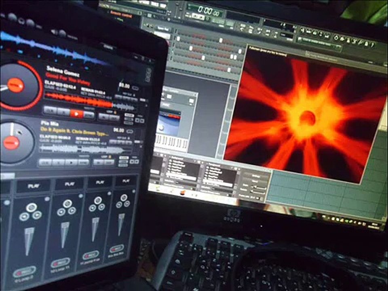Click the top round button in first sampler

[32, 207]
